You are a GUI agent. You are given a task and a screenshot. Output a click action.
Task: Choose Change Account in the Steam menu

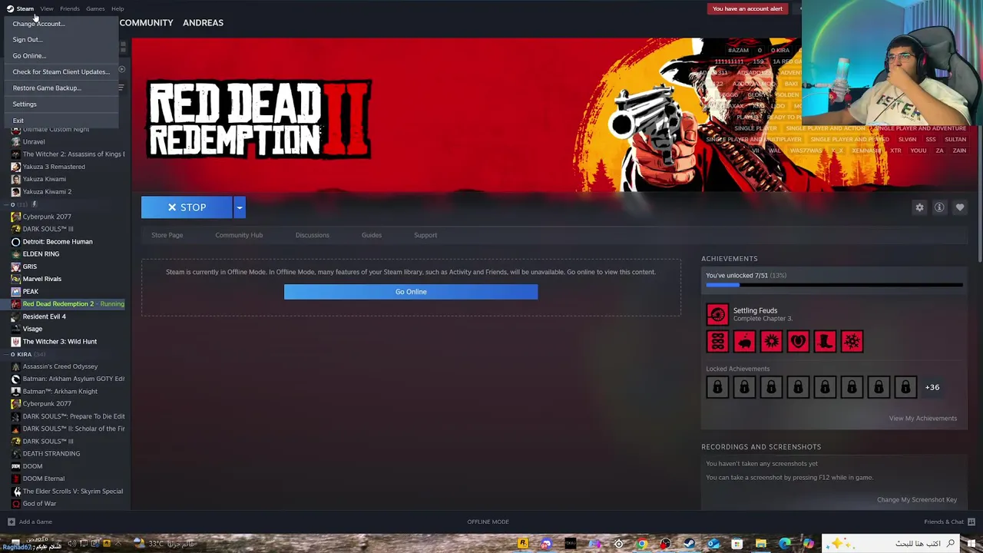38,24
